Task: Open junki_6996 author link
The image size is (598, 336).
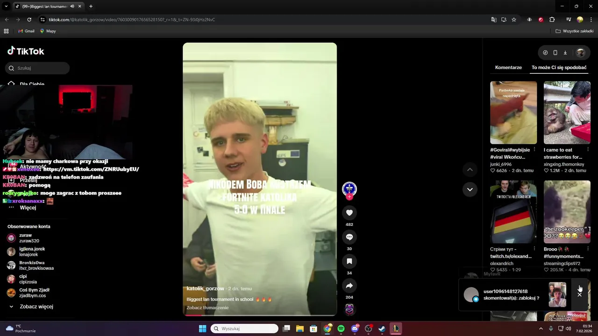Action: click(501, 164)
